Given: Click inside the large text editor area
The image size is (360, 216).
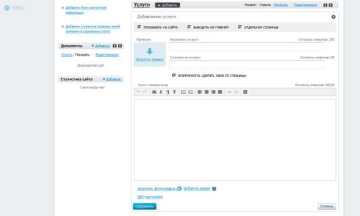Looking at the screenshot, I should click(235, 140).
